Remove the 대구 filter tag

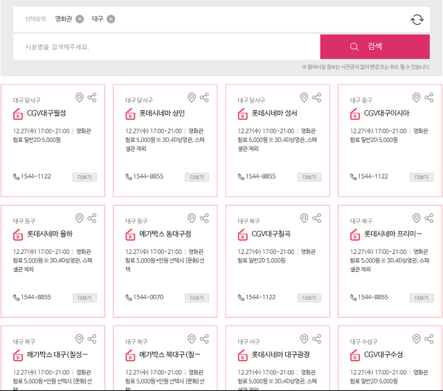[111, 19]
